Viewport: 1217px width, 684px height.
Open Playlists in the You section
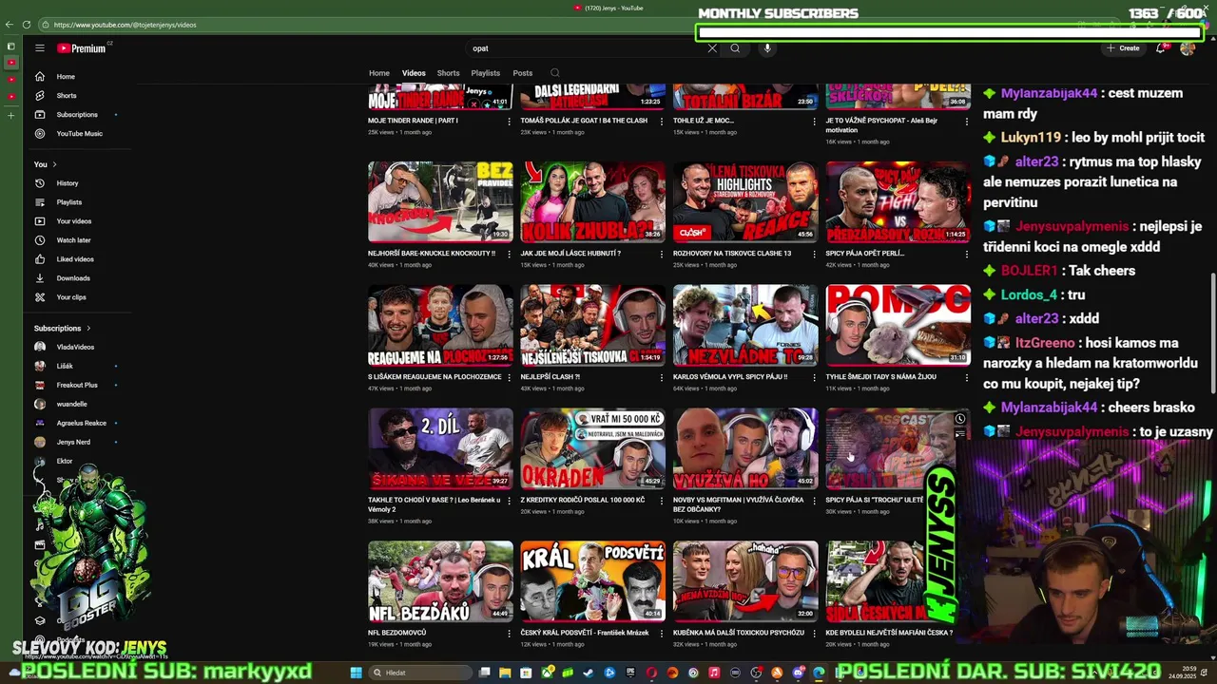coord(68,202)
